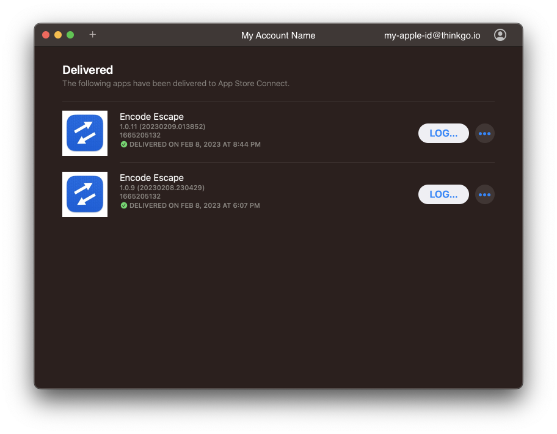This screenshot has height=434, width=557.
Task: Select the Encode Escape name in the 1.0.11 row
Action: click(x=151, y=117)
